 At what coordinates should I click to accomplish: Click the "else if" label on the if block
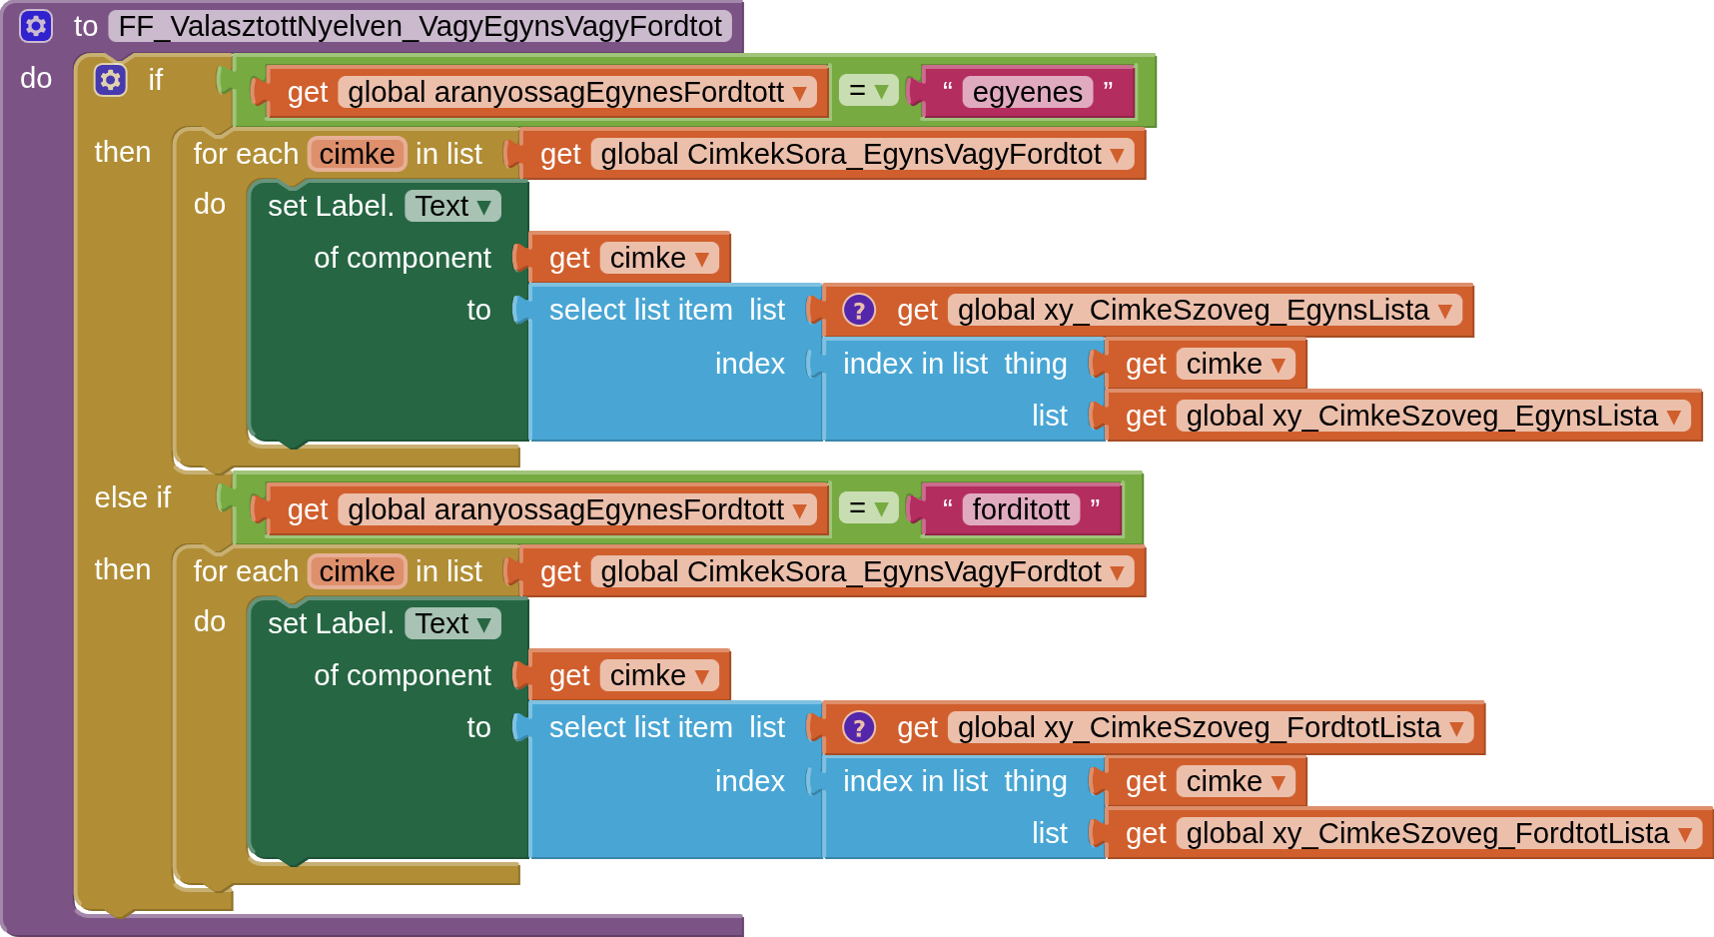tap(132, 497)
